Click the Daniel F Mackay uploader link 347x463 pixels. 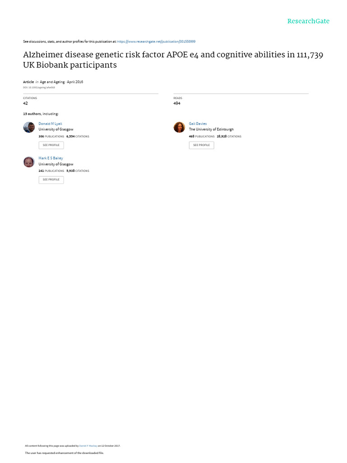(88, 446)
